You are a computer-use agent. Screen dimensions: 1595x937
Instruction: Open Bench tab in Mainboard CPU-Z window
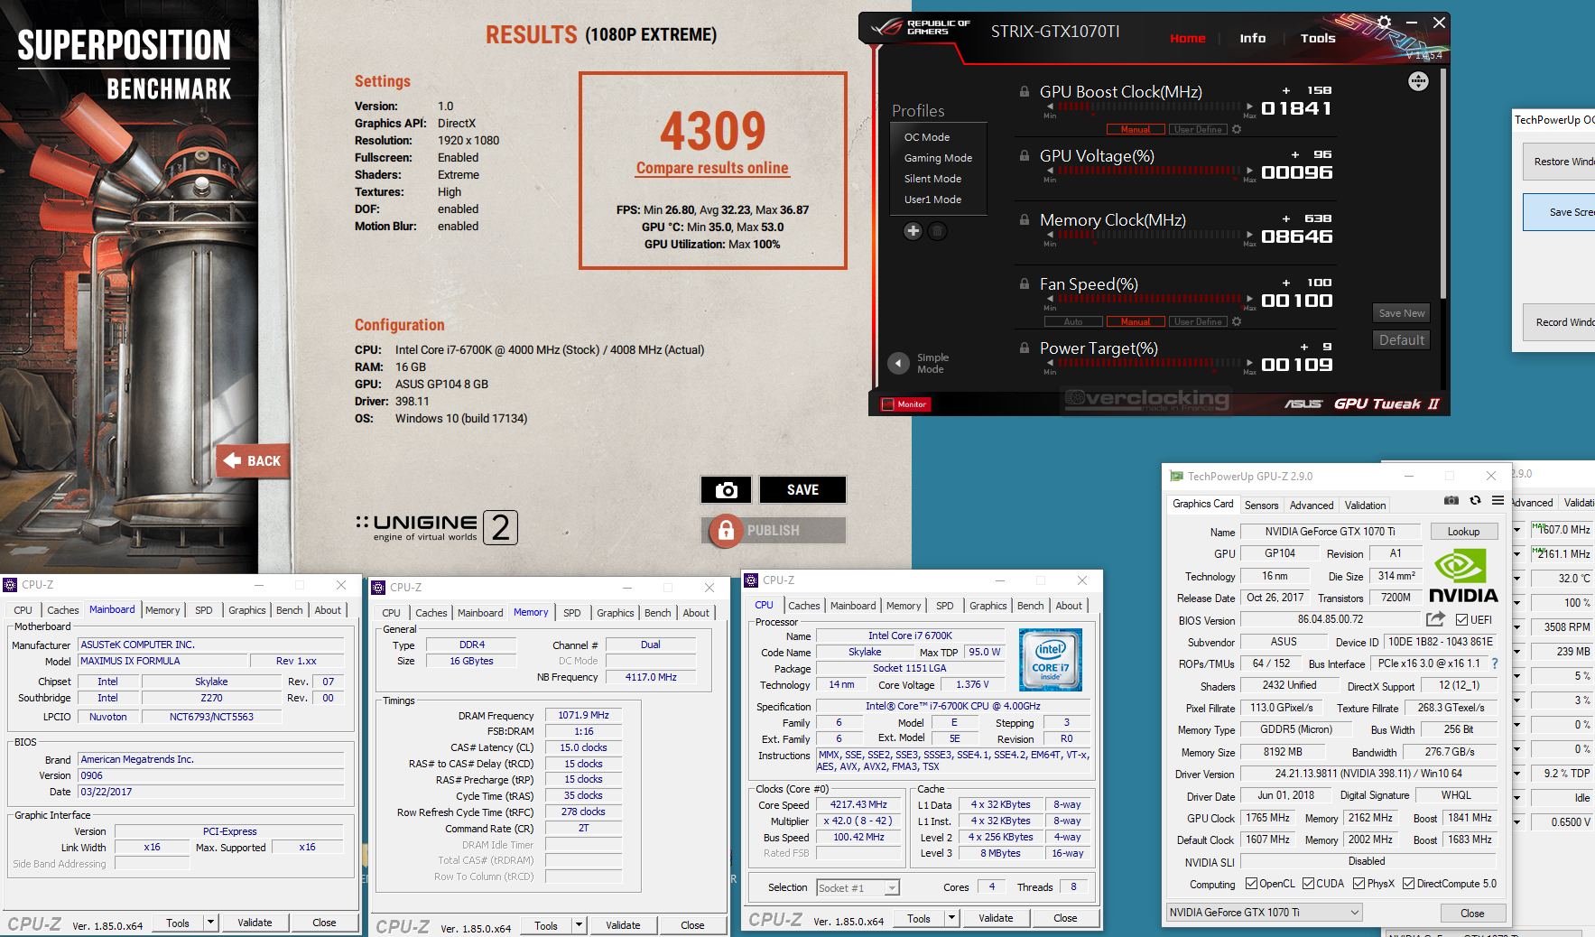point(289,610)
